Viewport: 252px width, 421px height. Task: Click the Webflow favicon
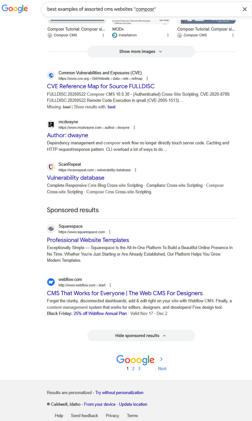pyautogui.click(x=51, y=282)
